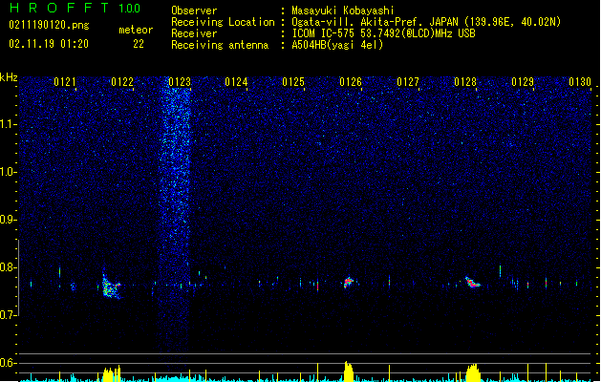Click the 0.8 frequency axis label
Screen dimensions: 601x382
click(8, 267)
